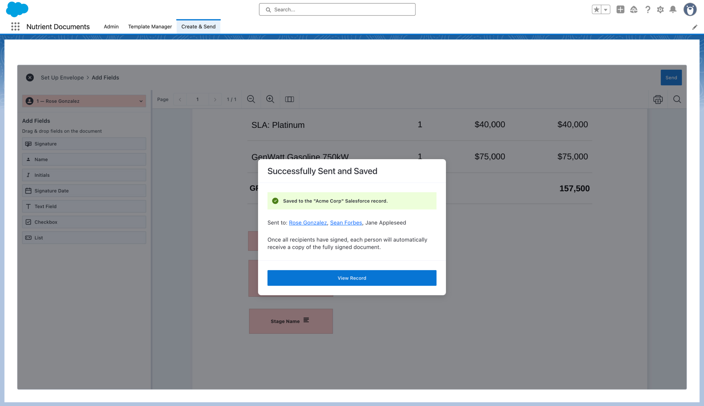Click the page number input
Screen dimensions: 704x406
pyautogui.click(x=197, y=99)
